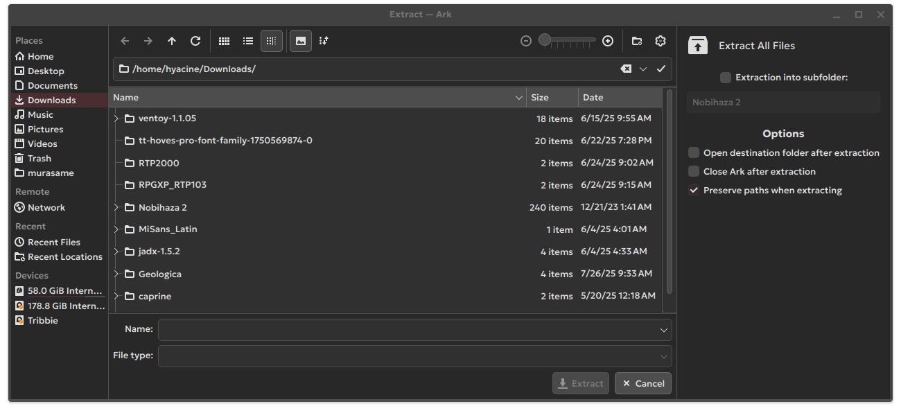
Task: Click the icon size zoom slider
Action: 567,41
